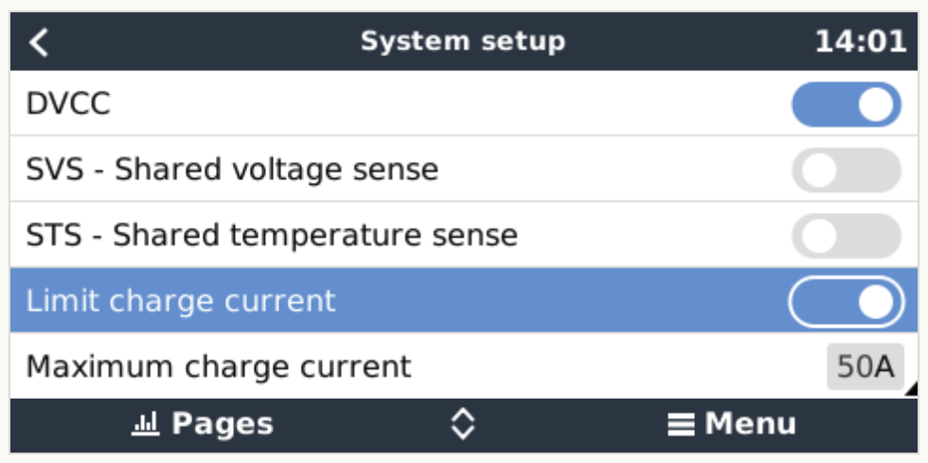Select the DVCC row label
The width and height of the screenshot is (928, 463).
[x=68, y=104]
